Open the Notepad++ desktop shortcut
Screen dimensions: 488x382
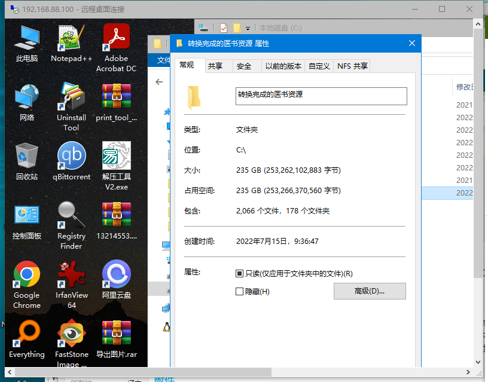[x=71, y=39]
